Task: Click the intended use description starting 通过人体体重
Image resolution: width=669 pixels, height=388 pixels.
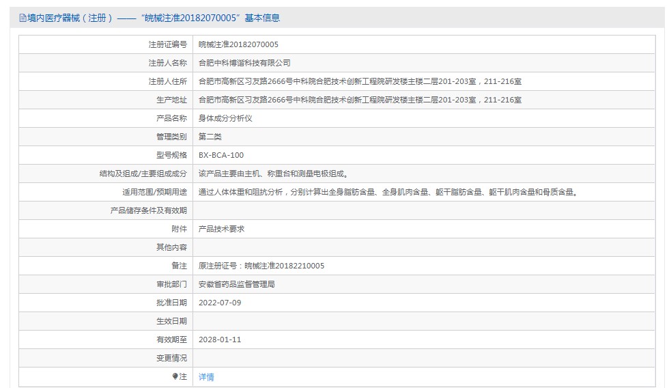Action: [x=388, y=192]
